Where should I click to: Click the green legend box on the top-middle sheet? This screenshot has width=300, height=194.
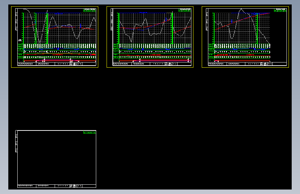click(x=185, y=10)
